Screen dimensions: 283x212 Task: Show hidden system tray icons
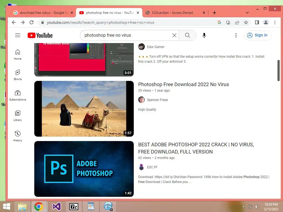(243, 207)
